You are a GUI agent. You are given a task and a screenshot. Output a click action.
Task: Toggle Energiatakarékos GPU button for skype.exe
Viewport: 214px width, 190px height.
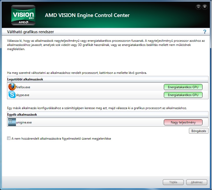tap(183, 95)
